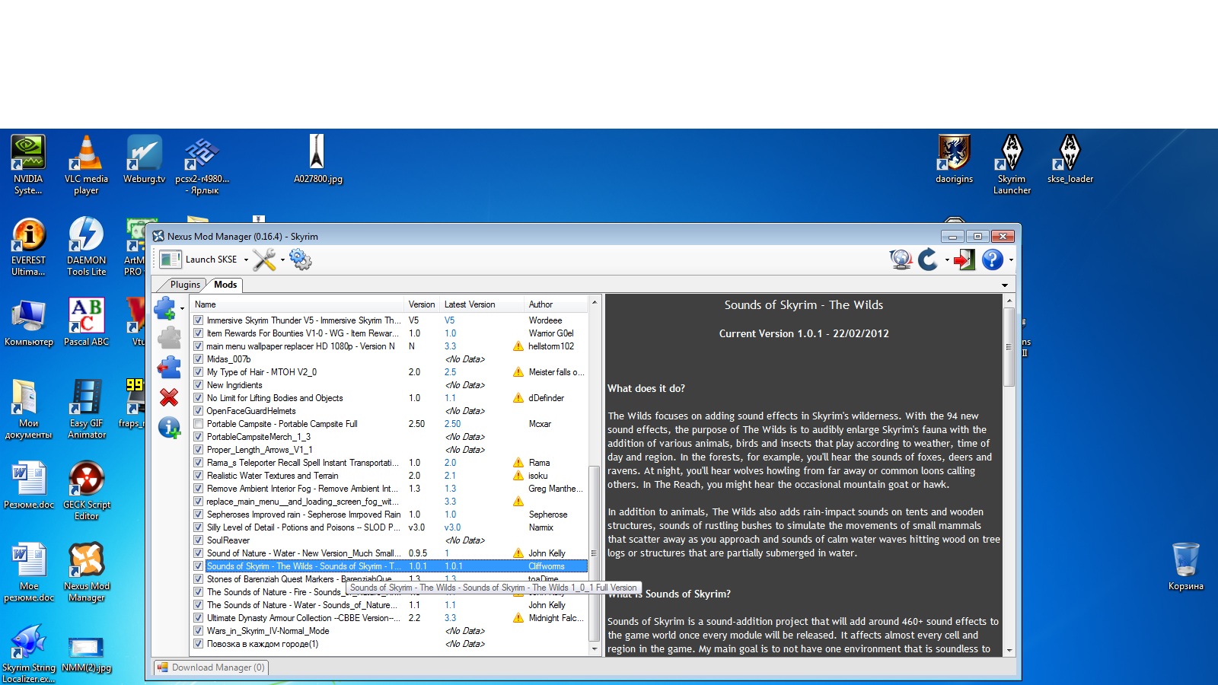This screenshot has height=685, width=1218.
Task: Toggle OpenFaceGuardHelmets checkbox
Action: tap(199, 411)
